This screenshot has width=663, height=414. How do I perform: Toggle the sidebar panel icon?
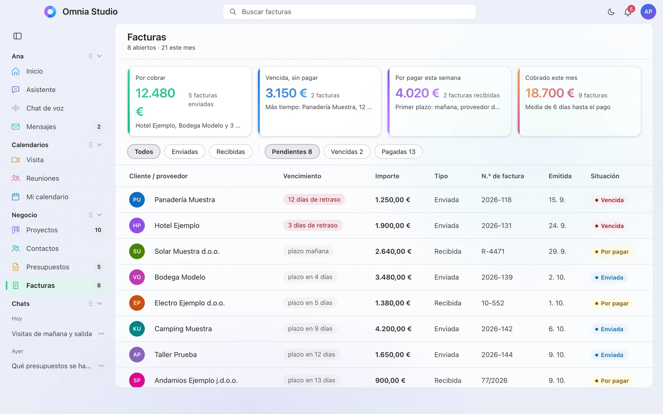(x=17, y=36)
